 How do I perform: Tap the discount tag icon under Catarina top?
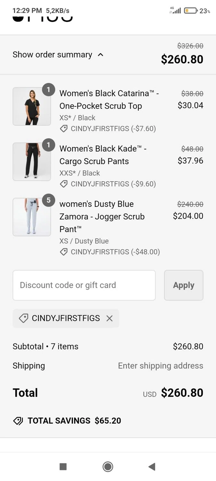pyautogui.click(x=64, y=129)
